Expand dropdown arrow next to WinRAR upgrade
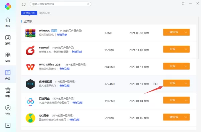Viewport: 201px width, 132px height. [186, 32]
